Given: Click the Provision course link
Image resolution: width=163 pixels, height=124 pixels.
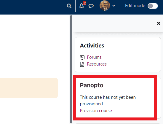Looking at the screenshot, I should [96, 111].
